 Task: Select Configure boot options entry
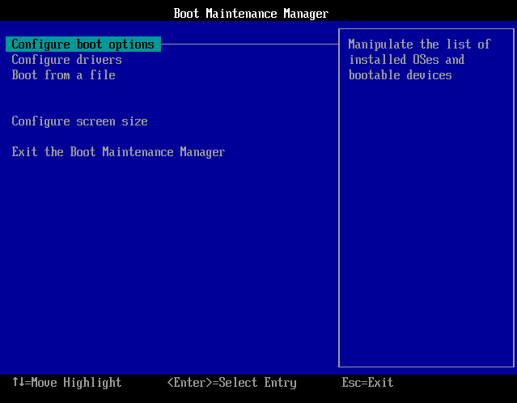[x=83, y=45]
